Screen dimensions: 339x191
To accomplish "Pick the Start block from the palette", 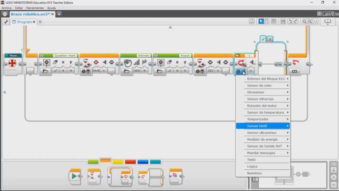I will (x=75, y=176).
